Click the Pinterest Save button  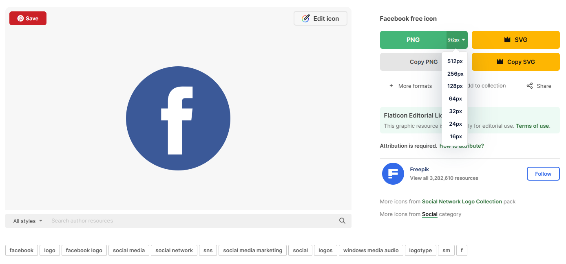click(28, 18)
